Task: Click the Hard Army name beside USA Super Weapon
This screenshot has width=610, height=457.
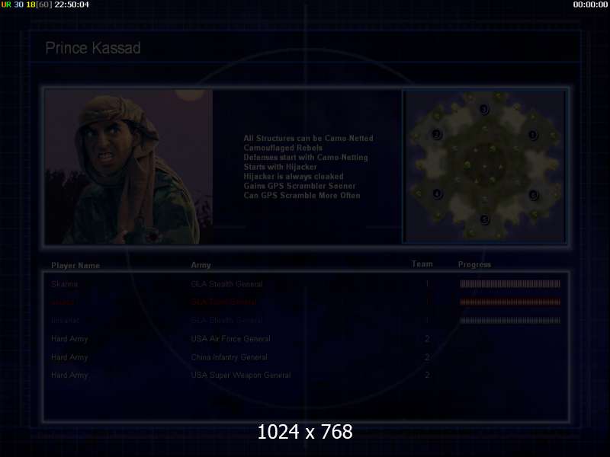Action: click(69, 375)
